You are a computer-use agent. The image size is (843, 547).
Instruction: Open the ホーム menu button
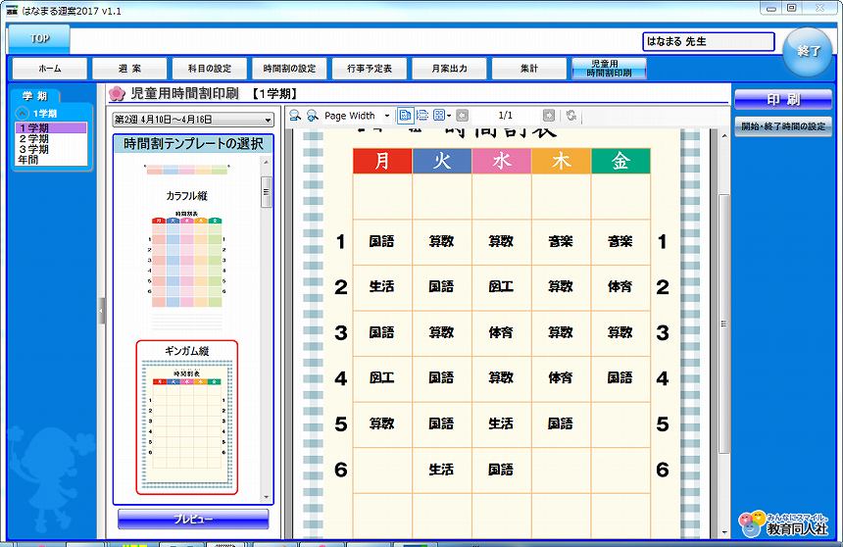[49, 69]
